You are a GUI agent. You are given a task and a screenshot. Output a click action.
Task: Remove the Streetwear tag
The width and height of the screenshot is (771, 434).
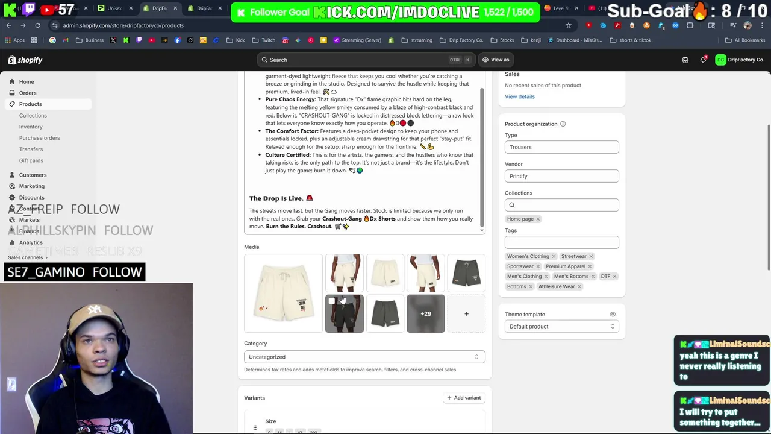point(591,257)
